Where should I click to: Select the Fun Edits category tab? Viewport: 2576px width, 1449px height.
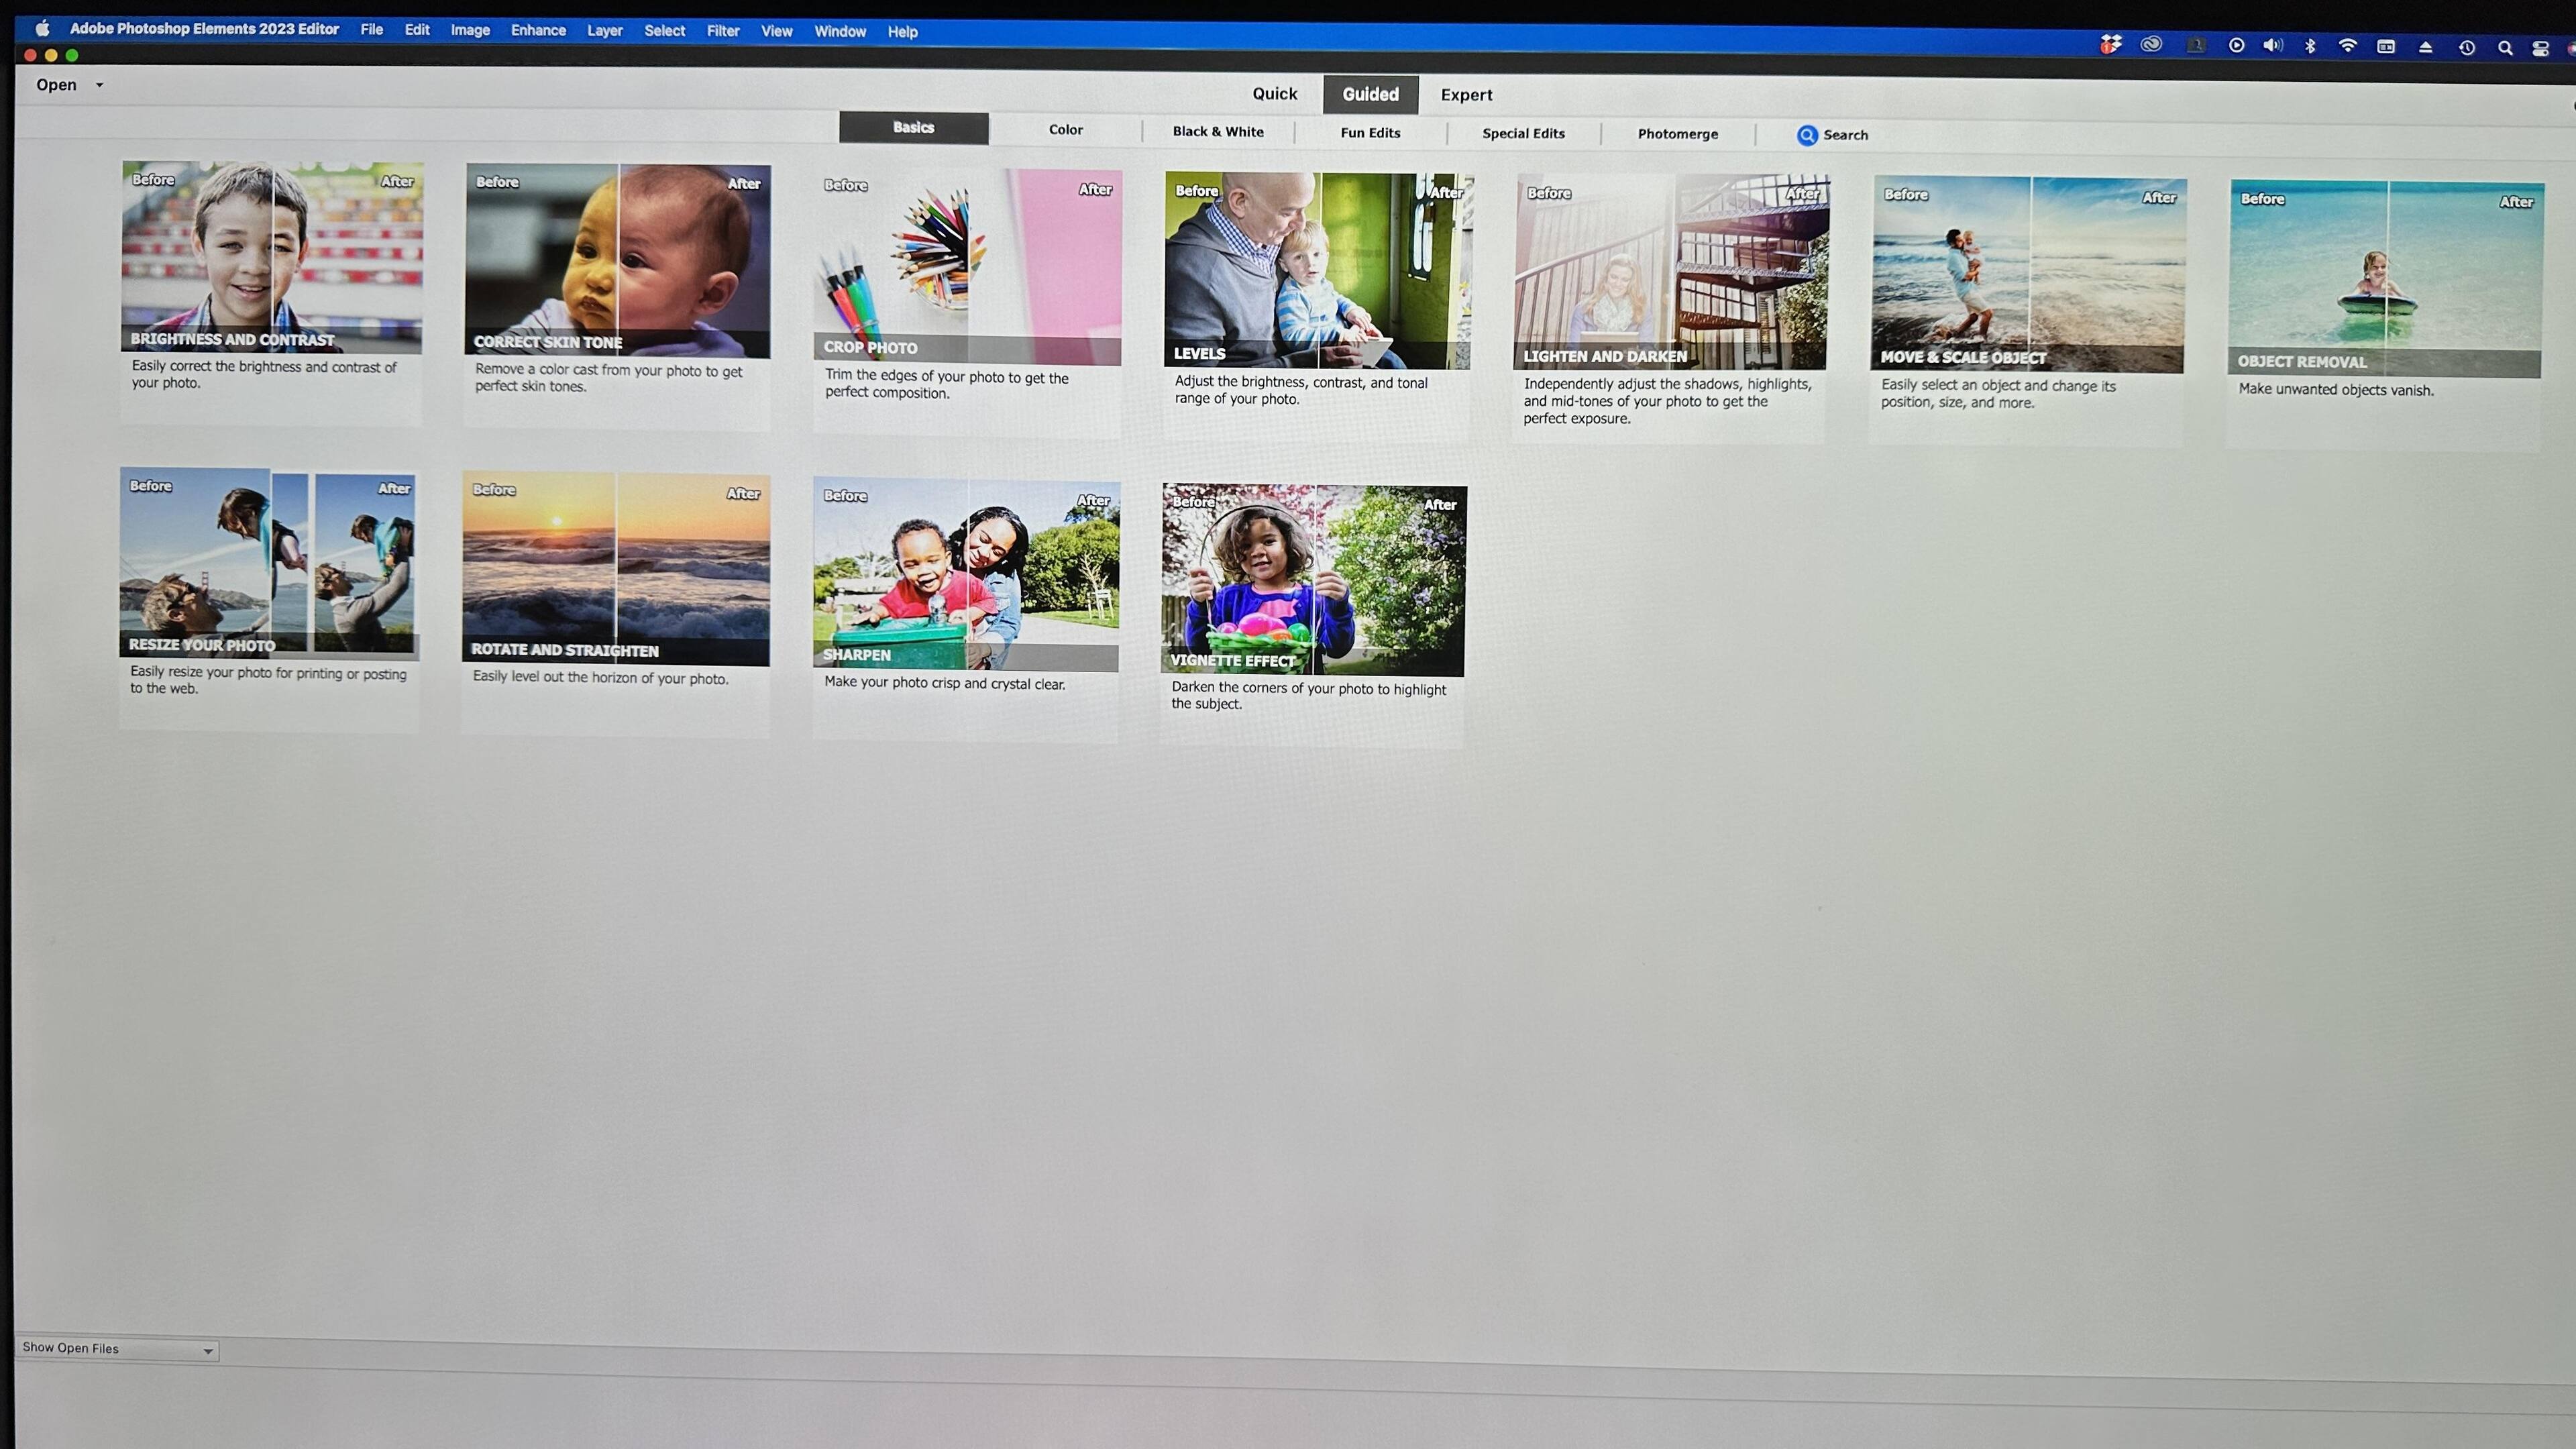click(1370, 133)
